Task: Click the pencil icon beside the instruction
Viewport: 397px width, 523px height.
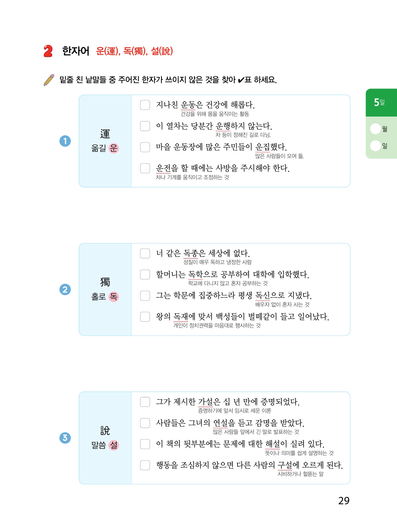Action: (49, 80)
